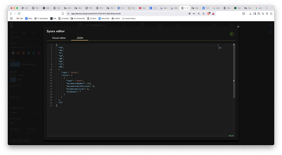Click the "F7" line in JSON

pyautogui.click(x=60, y=103)
